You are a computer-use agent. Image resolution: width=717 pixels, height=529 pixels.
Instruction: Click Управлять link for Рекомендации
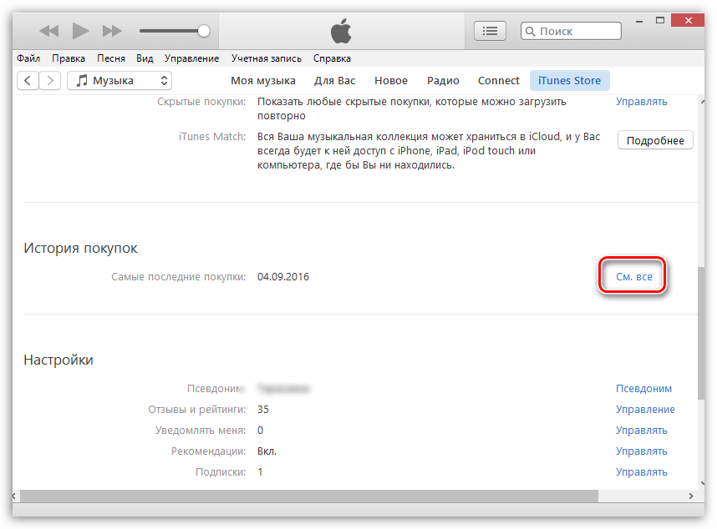click(641, 451)
